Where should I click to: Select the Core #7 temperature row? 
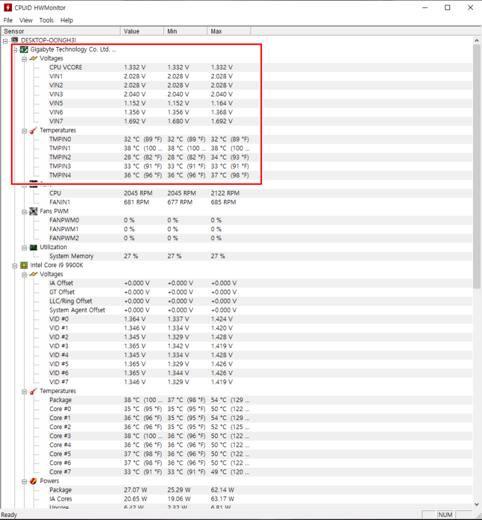click(260, 472)
